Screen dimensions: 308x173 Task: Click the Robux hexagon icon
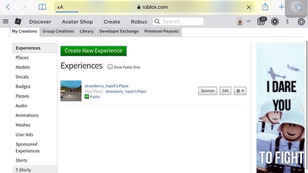pos(275,21)
